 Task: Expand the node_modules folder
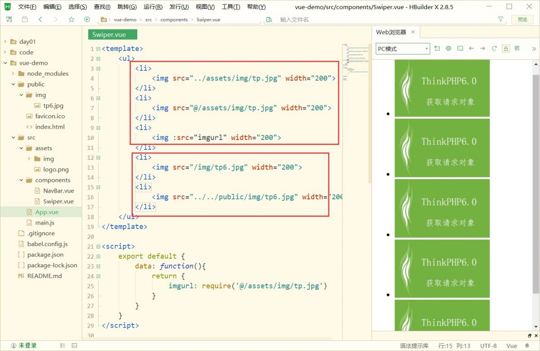pos(13,73)
